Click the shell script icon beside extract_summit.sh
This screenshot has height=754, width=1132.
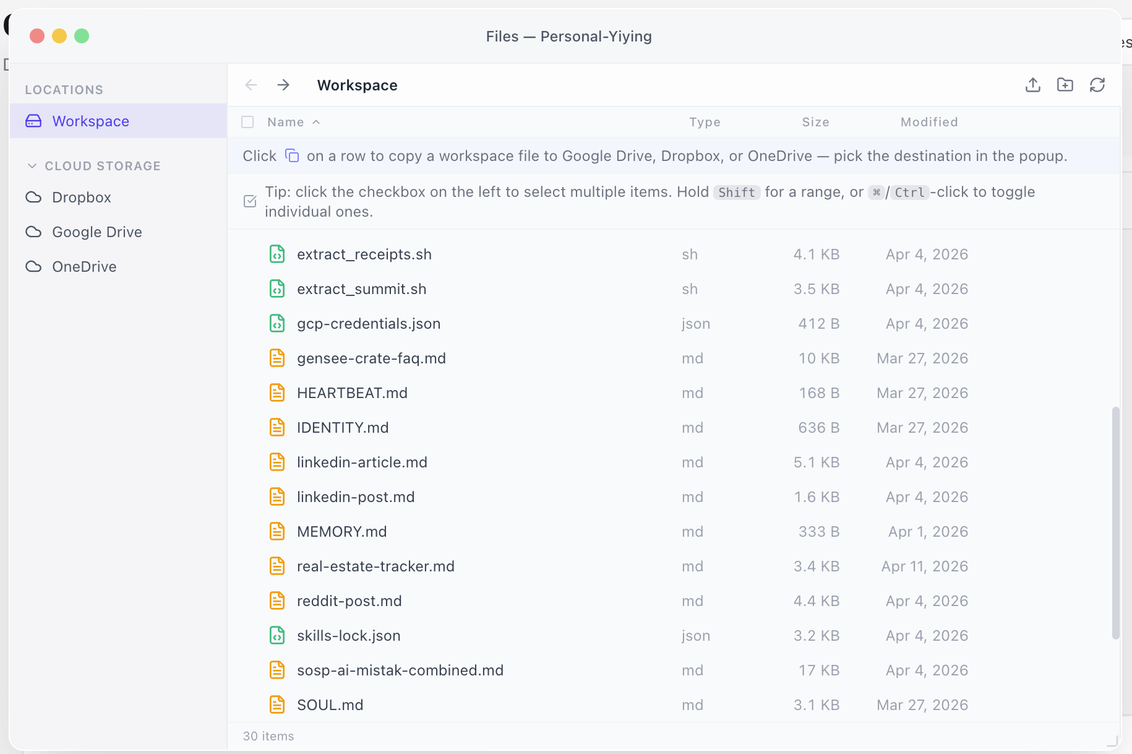[x=277, y=288]
